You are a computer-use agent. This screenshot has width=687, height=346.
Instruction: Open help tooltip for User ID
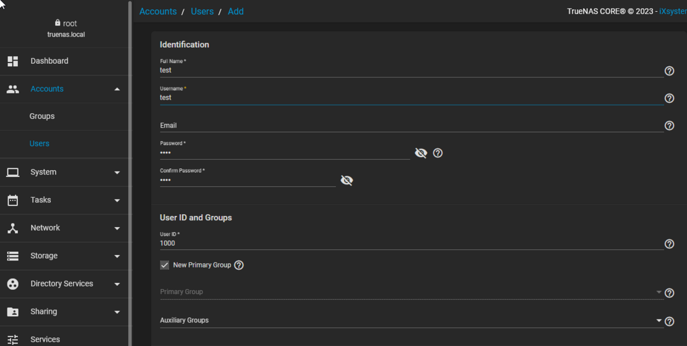pyautogui.click(x=669, y=244)
